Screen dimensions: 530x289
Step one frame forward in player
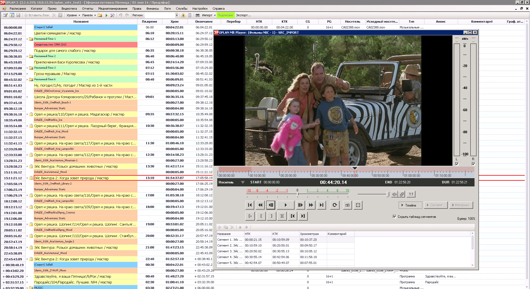[300, 205]
